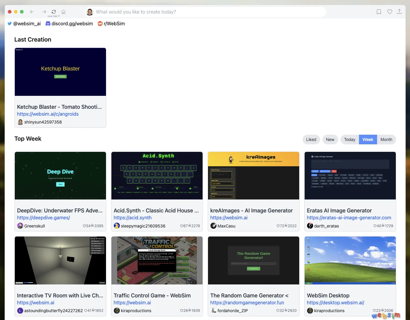Select the Liked filter

point(311,140)
